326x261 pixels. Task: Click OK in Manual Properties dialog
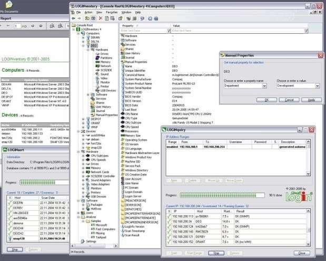[266, 100]
